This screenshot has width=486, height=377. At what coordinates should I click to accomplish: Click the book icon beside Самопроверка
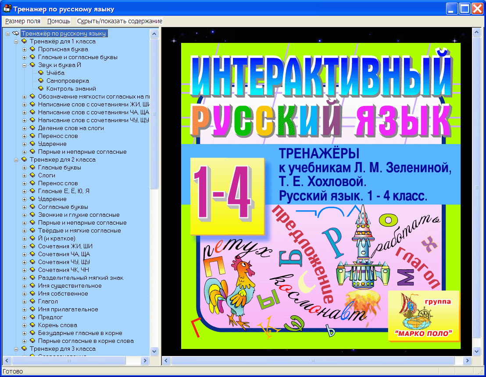pyautogui.click(x=41, y=81)
